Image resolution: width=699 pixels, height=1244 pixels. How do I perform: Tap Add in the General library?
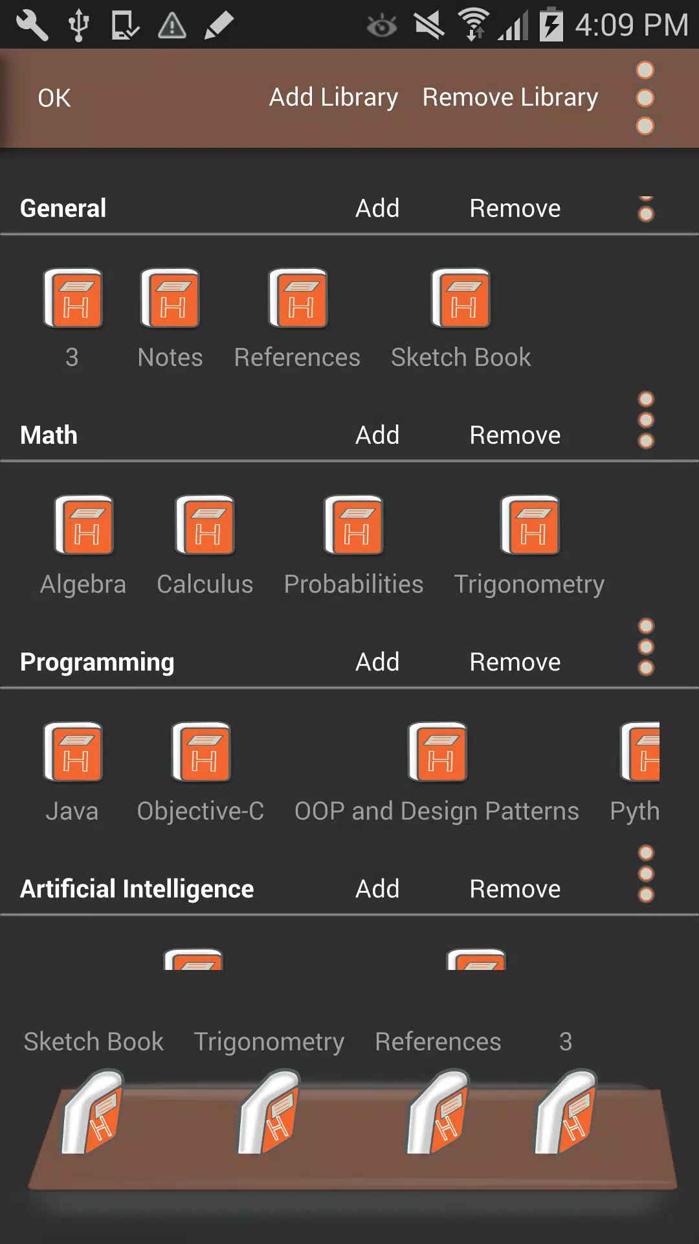coord(377,208)
